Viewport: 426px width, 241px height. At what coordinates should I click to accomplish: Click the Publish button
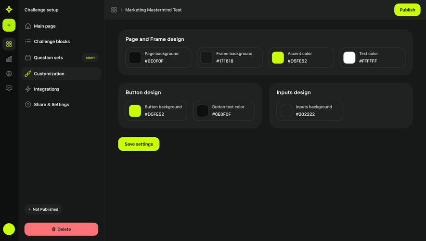click(407, 10)
